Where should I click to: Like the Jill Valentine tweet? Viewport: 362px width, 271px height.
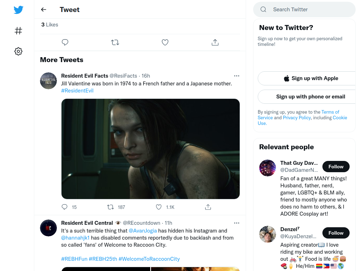pos(159,207)
